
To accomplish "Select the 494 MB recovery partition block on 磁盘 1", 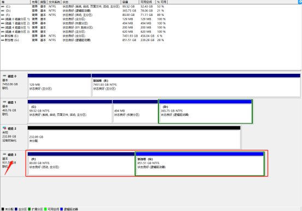I will [x=135, y=112].
